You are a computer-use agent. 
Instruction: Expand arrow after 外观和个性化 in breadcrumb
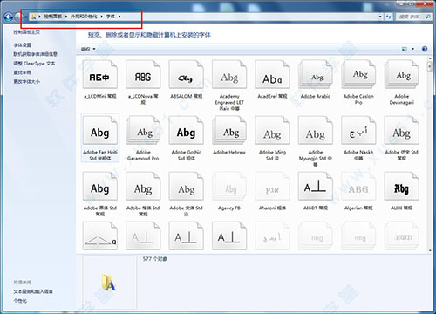[102, 17]
